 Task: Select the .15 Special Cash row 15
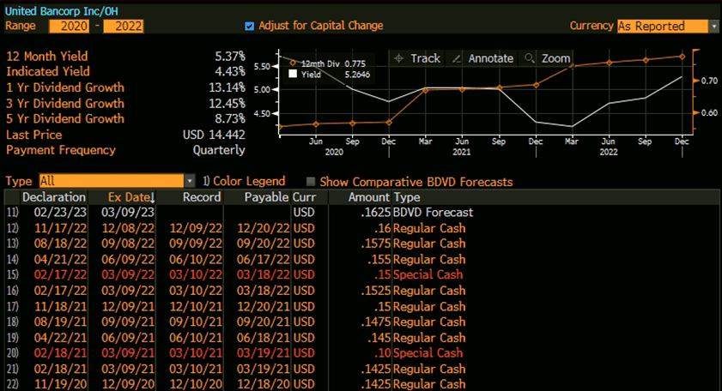tap(361, 274)
